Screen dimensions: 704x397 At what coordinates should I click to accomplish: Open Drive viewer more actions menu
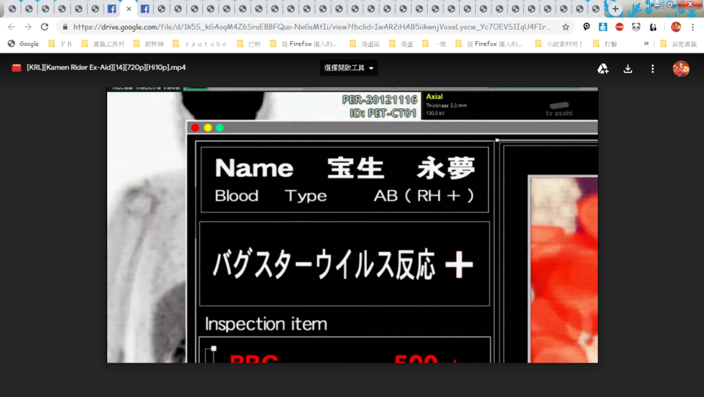(x=652, y=69)
